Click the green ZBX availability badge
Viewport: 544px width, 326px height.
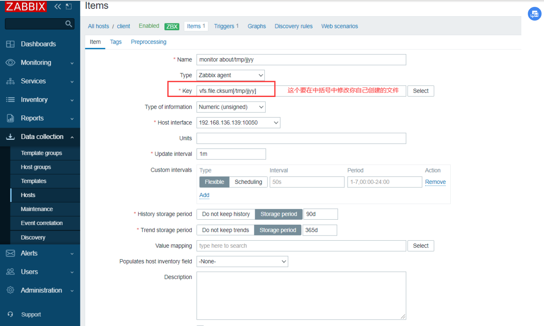pos(172,26)
